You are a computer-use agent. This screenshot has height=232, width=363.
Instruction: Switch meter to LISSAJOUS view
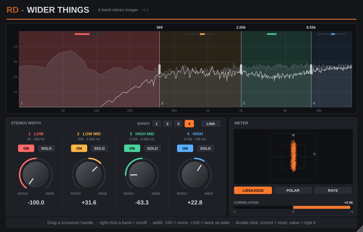(x=253, y=190)
